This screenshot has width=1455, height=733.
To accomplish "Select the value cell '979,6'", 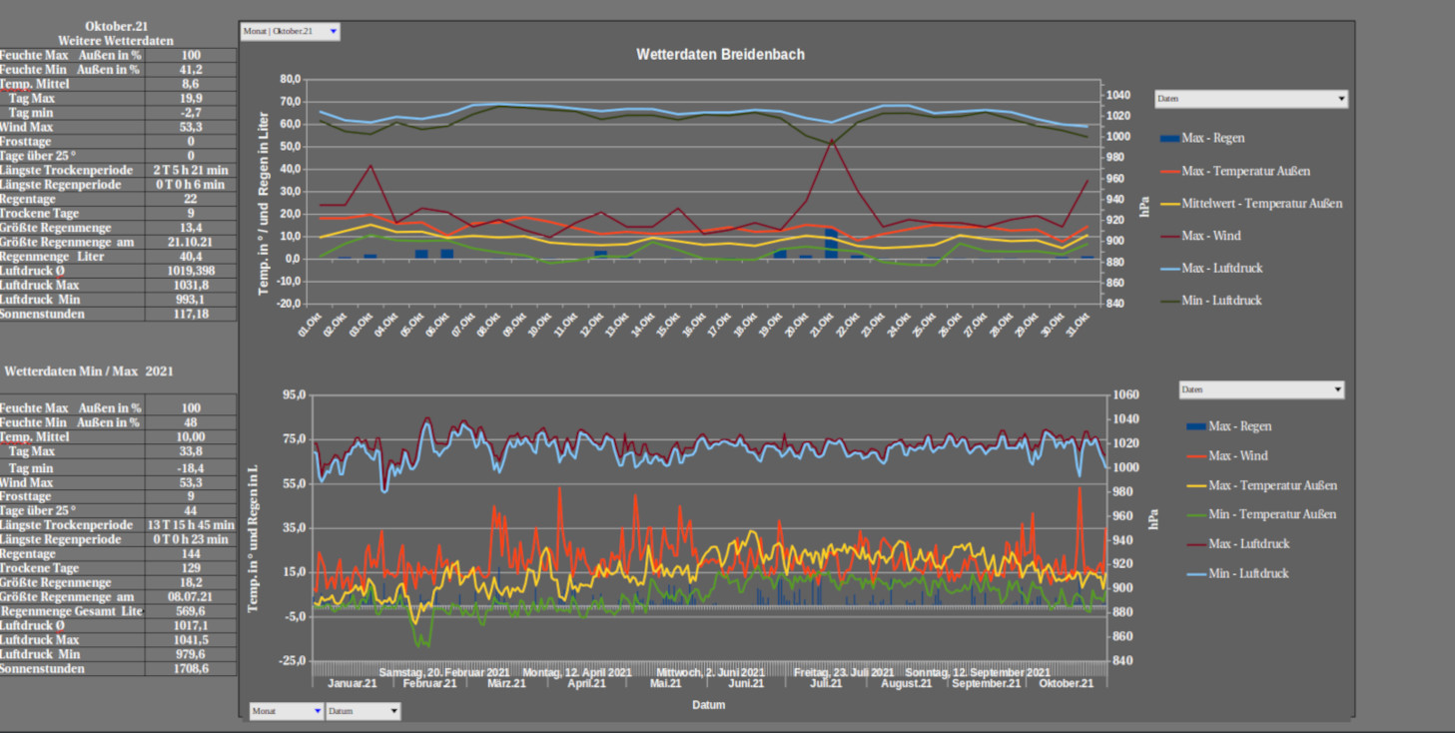I will click(x=191, y=654).
